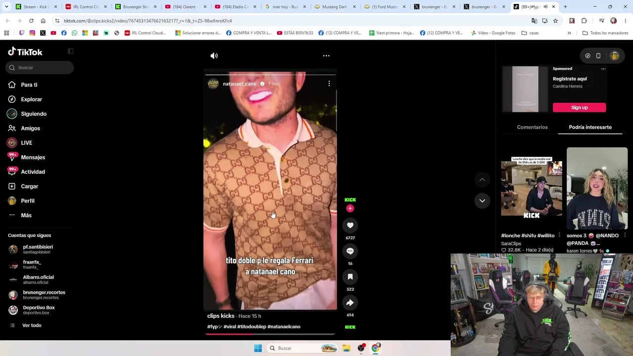The height and width of the screenshot is (356, 633).
Task: Show more bookmarks chevron
Action: click(569, 33)
